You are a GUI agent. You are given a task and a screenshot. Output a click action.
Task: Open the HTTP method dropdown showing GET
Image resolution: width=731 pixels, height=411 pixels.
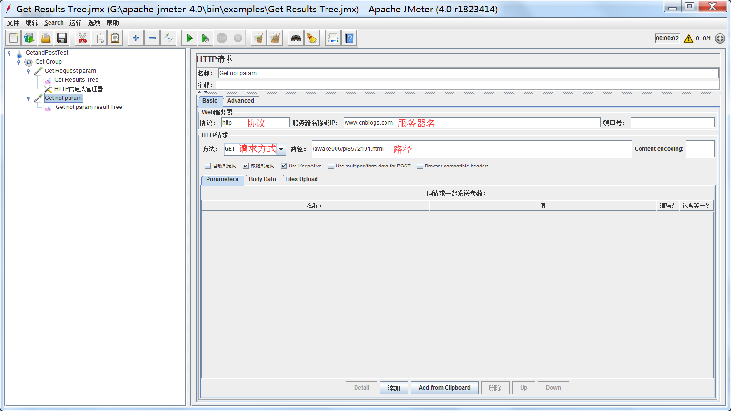tap(279, 148)
